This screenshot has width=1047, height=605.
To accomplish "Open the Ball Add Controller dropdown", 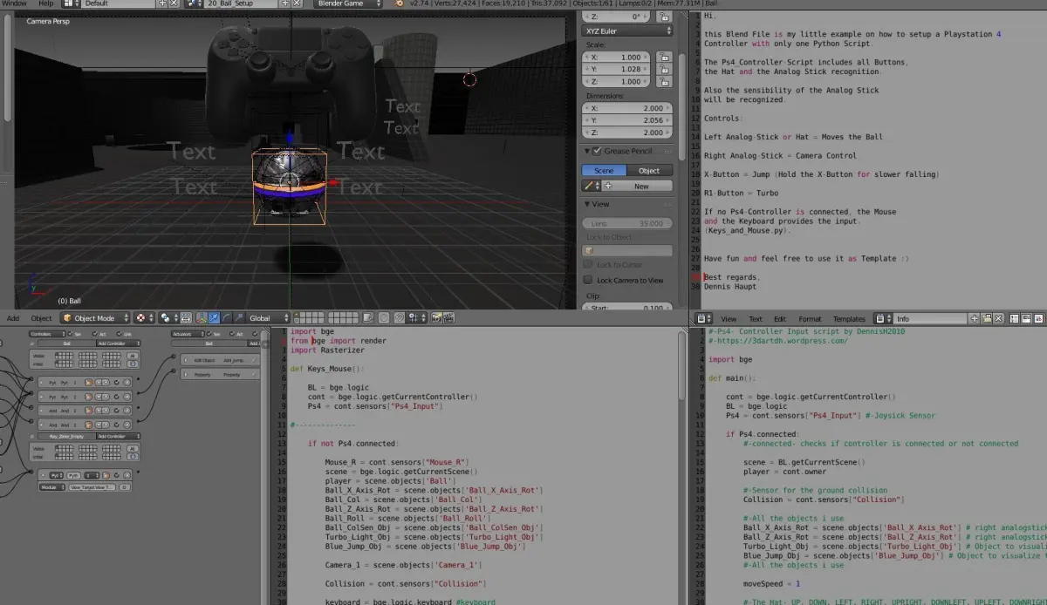I will point(117,343).
